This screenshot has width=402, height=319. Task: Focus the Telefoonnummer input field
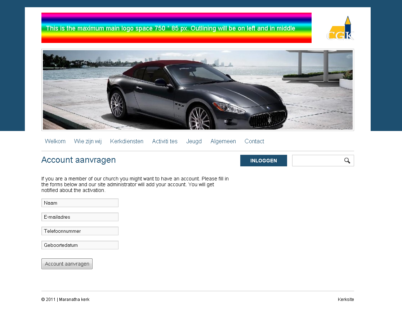coord(80,231)
